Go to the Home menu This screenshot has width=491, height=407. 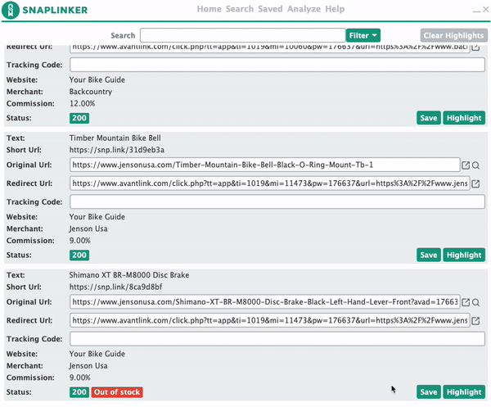point(209,9)
